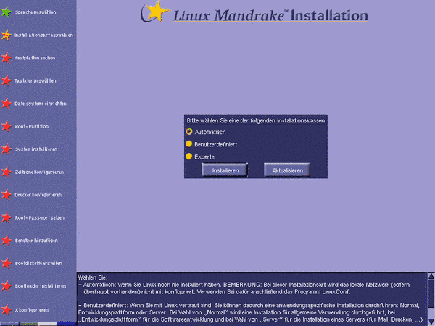Image resolution: width=435 pixels, height=326 pixels.
Task: Click the star icon beside Zeitzone konfigurieren
Action: 6,172
